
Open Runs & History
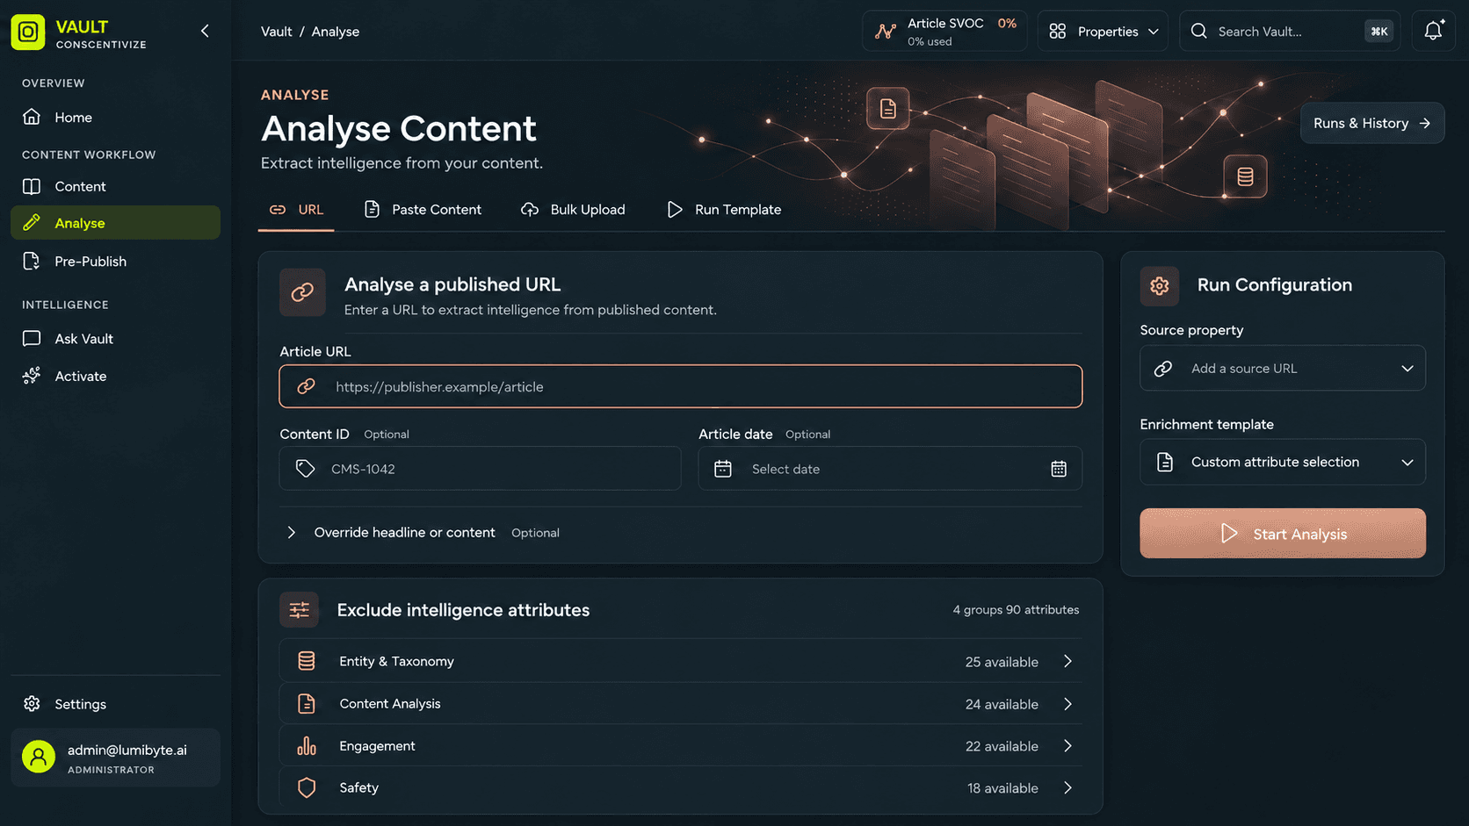(x=1372, y=124)
